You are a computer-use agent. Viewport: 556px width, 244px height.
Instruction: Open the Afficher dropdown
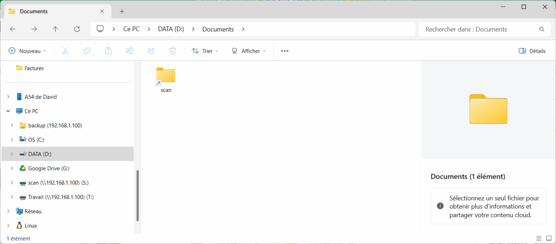pyautogui.click(x=248, y=51)
